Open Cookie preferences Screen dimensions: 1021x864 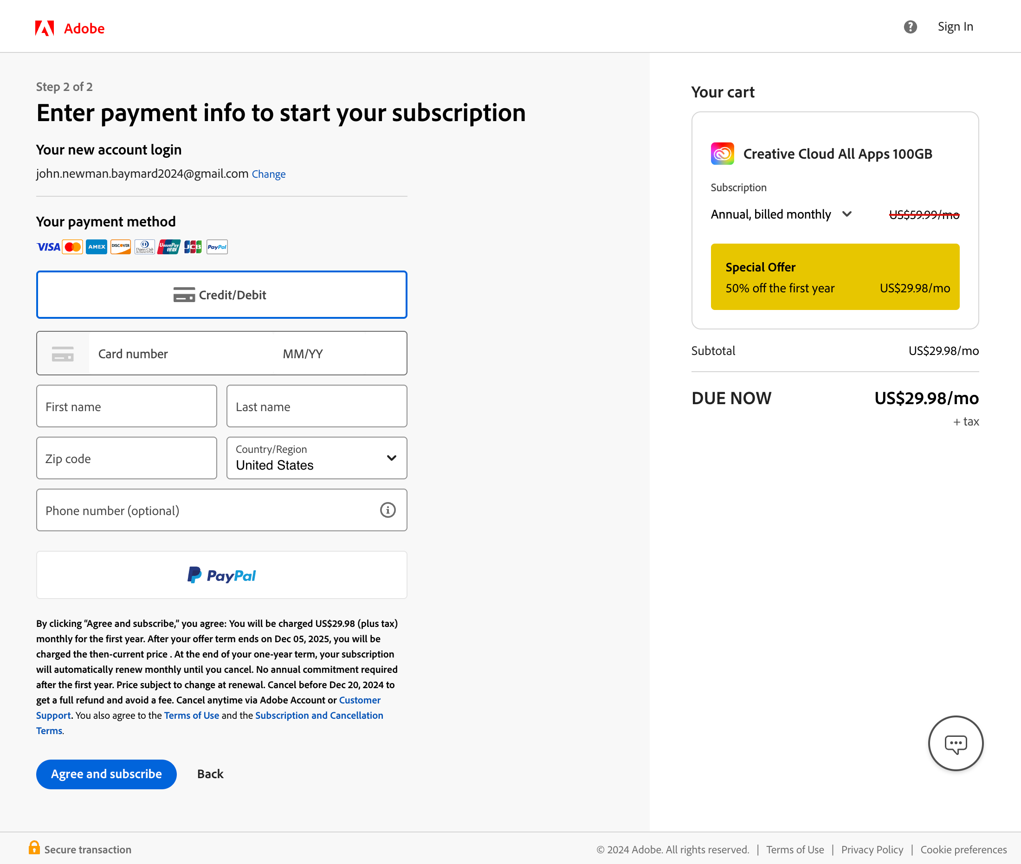tap(963, 849)
